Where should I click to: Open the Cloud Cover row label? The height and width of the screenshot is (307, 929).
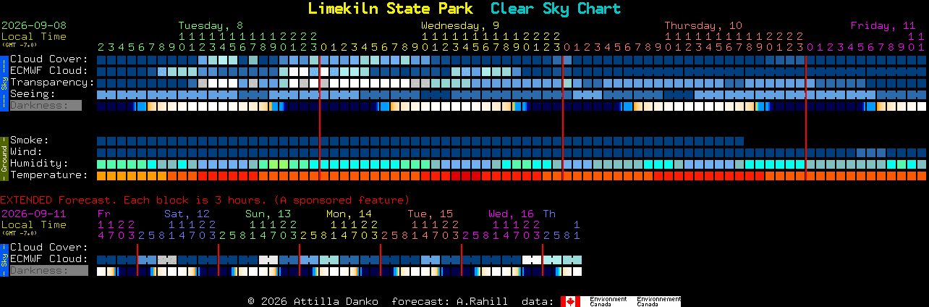click(x=49, y=59)
